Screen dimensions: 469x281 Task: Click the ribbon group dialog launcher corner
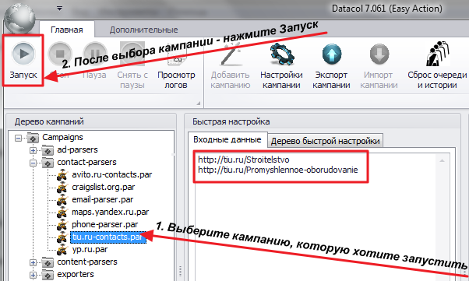(x=199, y=103)
